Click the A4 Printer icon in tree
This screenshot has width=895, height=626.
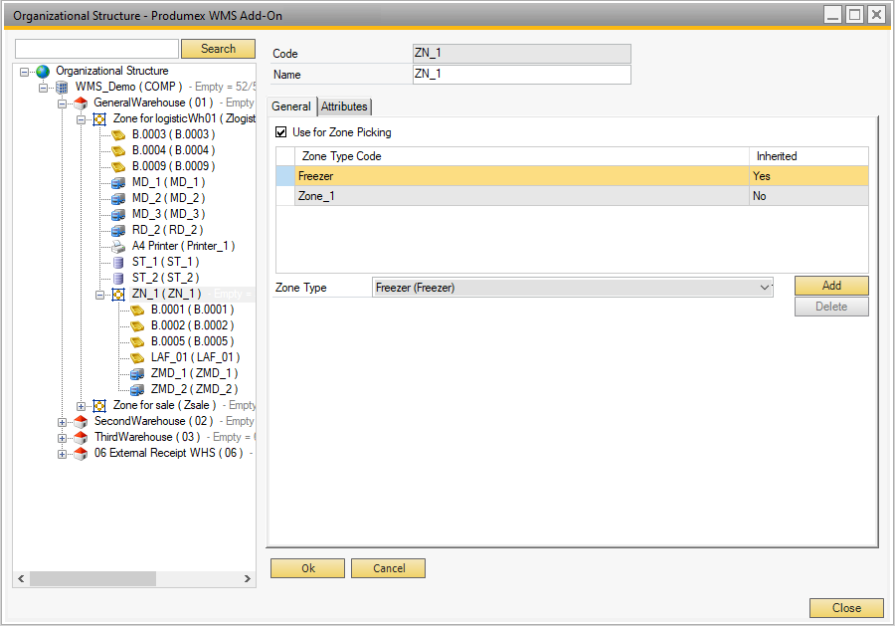tap(118, 246)
